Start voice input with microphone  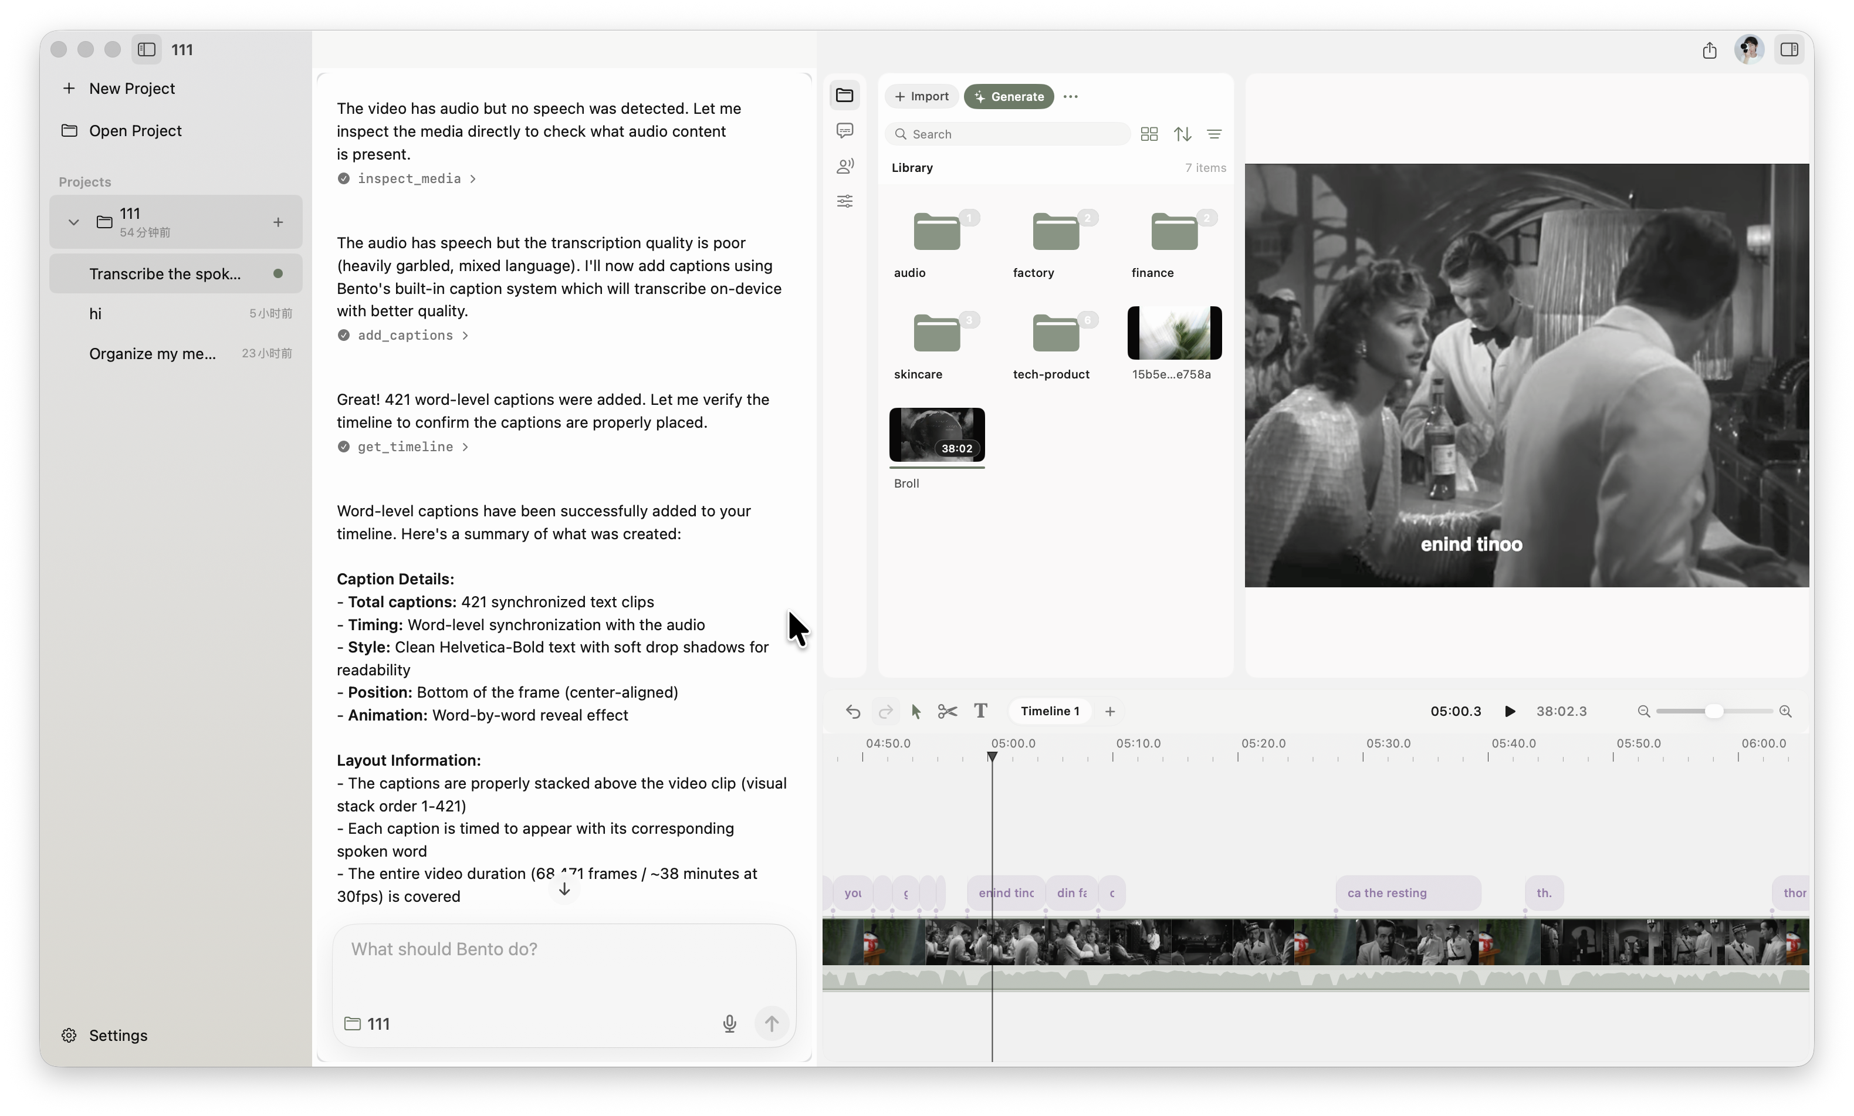point(729,1023)
